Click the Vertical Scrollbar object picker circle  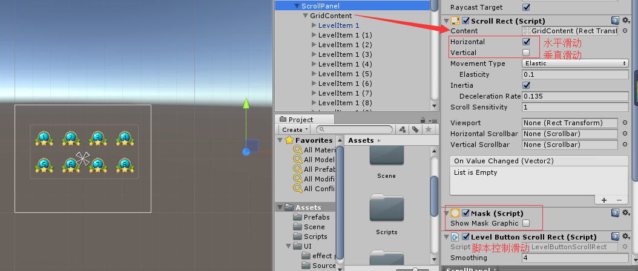(625, 145)
